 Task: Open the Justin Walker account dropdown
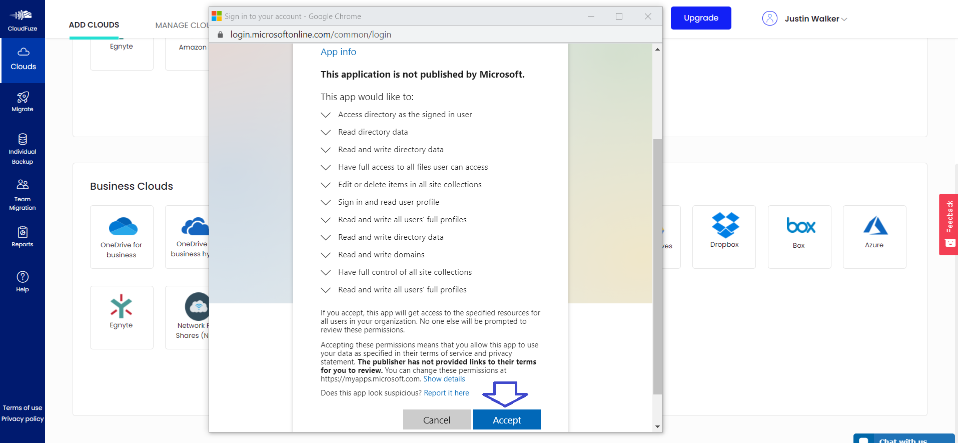(x=815, y=19)
